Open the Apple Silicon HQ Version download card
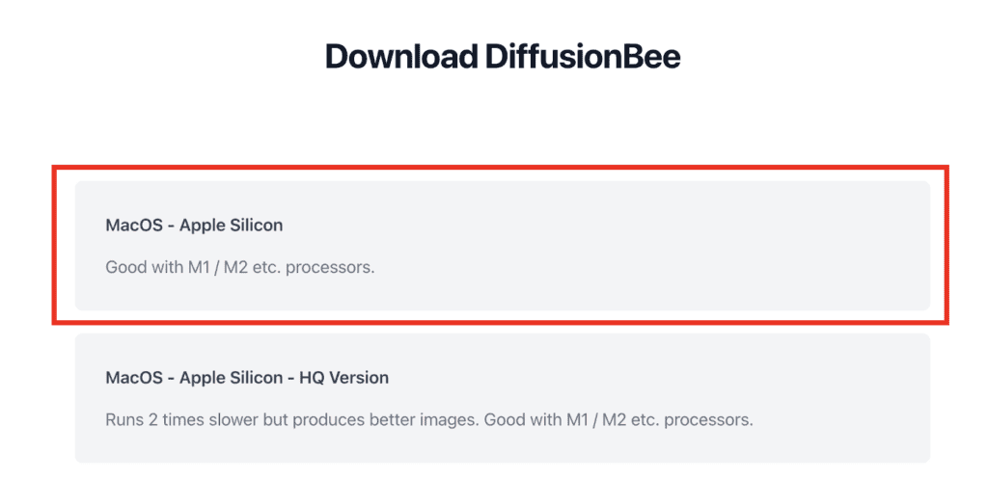 pos(502,398)
